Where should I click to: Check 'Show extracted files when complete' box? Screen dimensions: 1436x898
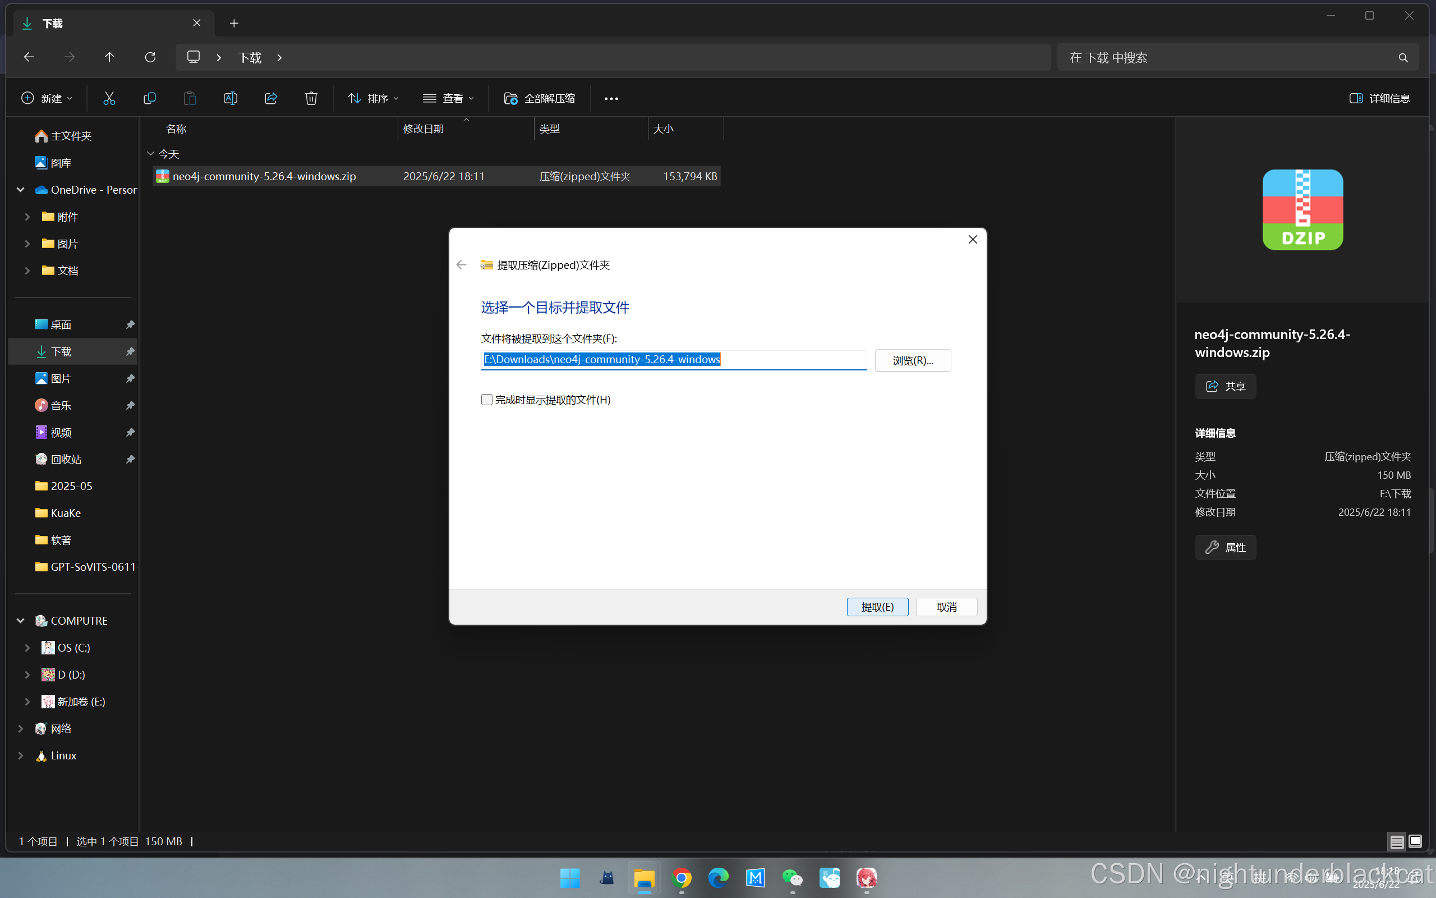click(x=486, y=400)
